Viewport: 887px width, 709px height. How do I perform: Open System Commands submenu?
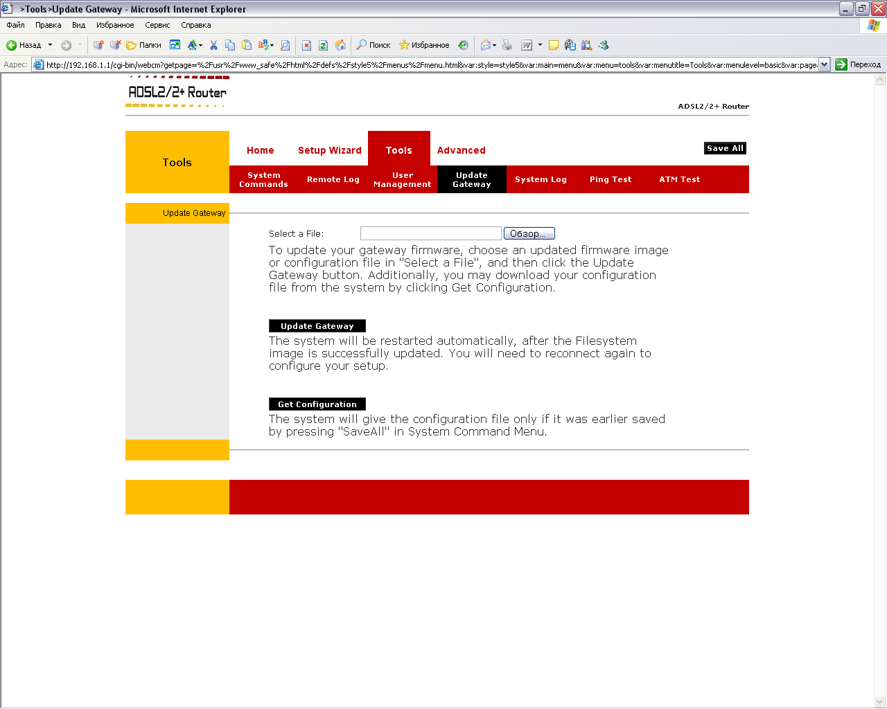[264, 179]
